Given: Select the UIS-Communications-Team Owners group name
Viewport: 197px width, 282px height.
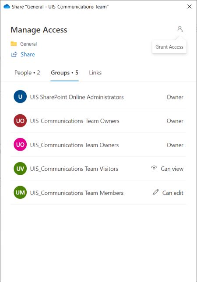Looking at the screenshot, I should pos(74,121).
